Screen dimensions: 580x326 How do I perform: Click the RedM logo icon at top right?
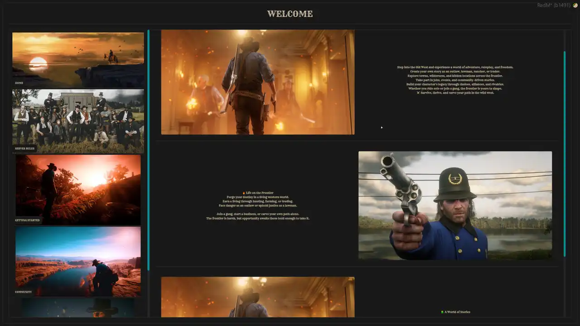tap(575, 5)
